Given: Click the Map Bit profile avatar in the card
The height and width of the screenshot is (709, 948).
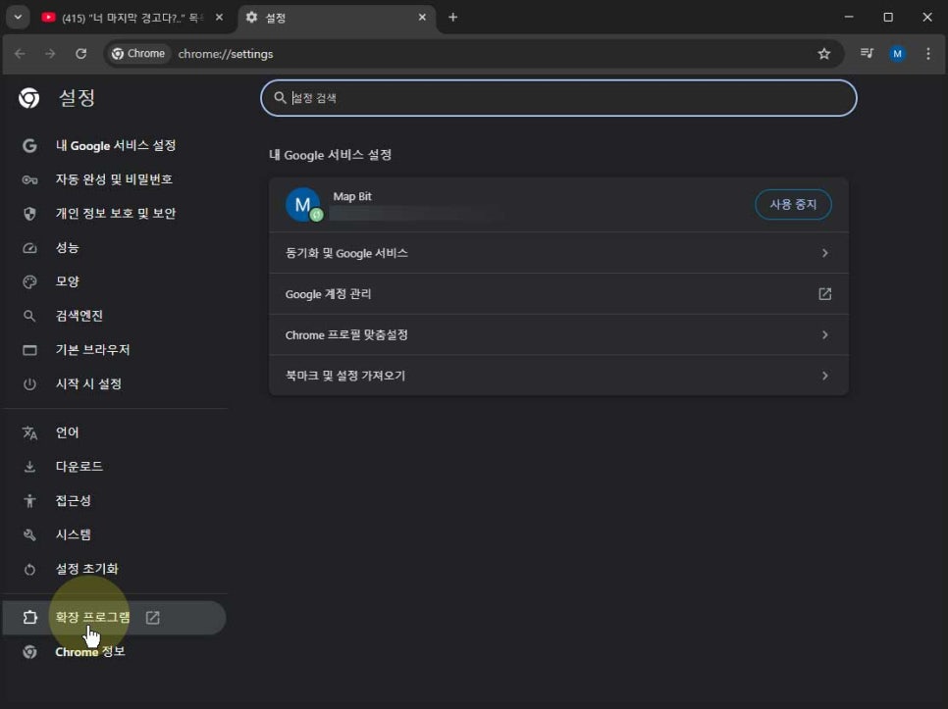Looking at the screenshot, I should 303,205.
